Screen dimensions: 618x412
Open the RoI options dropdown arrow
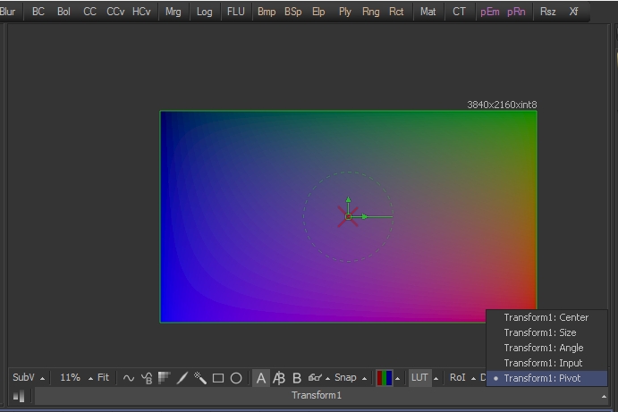[473, 379]
